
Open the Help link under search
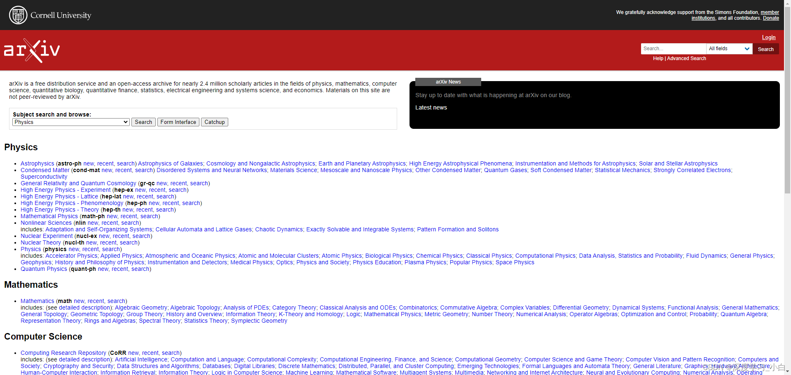[658, 58]
